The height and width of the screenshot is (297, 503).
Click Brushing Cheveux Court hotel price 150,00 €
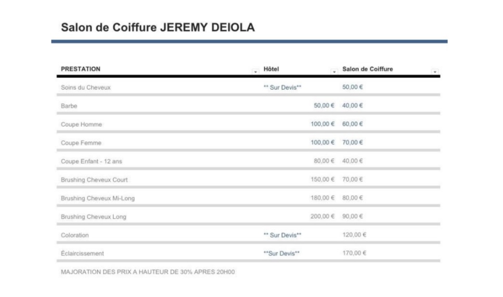[323, 180]
